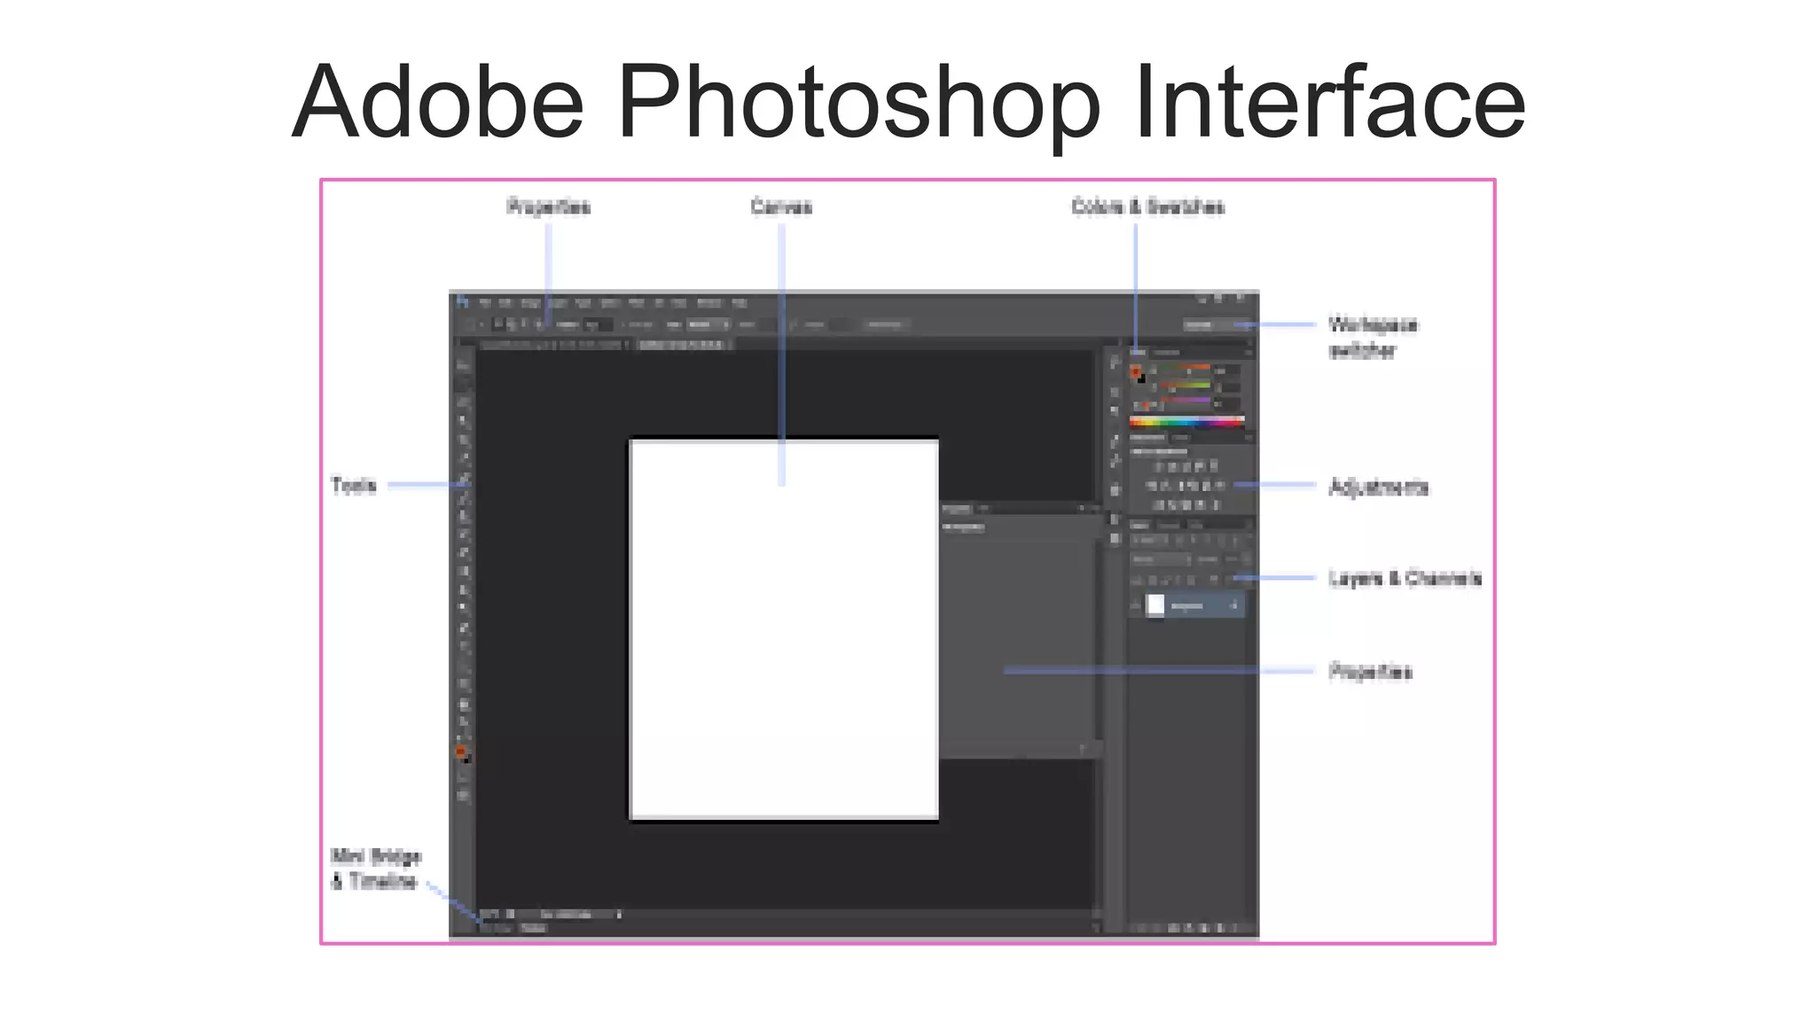Open the Image menu

click(x=530, y=303)
